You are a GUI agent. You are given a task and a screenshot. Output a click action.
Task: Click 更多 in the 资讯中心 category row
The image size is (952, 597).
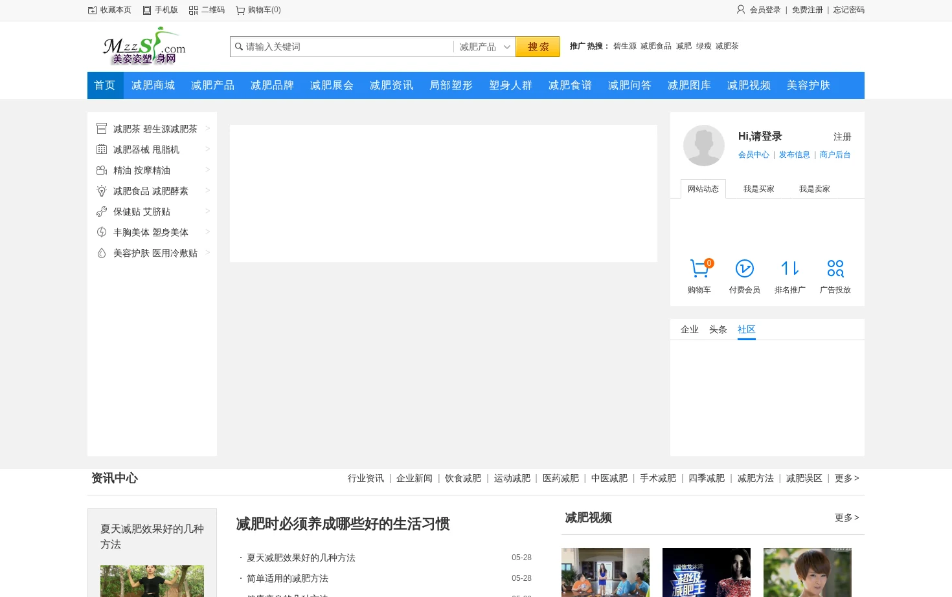(x=847, y=478)
